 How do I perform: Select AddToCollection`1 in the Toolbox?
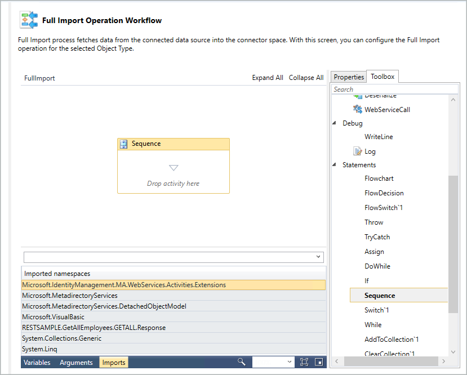click(x=392, y=340)
